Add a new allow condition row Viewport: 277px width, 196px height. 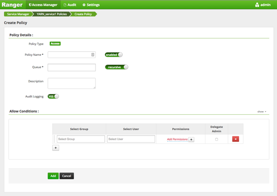tap(56, 148)
